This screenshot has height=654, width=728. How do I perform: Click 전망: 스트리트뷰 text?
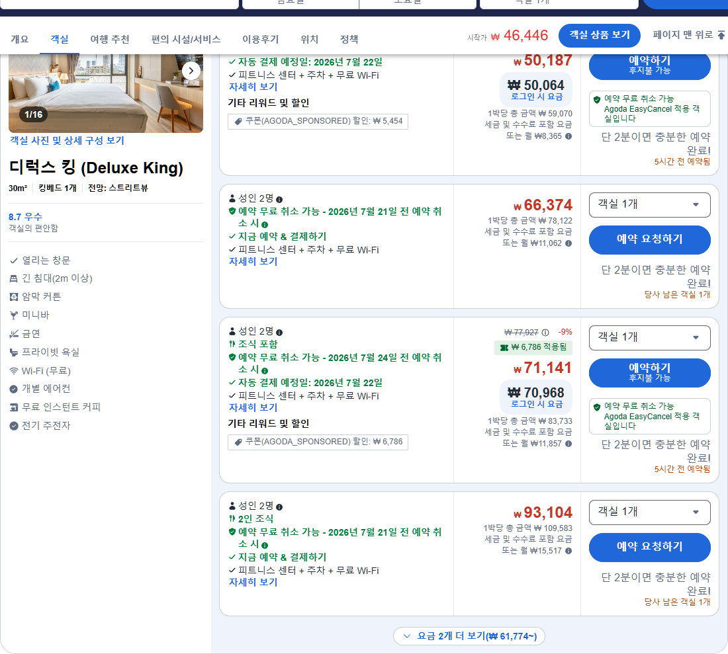[118, 188]
